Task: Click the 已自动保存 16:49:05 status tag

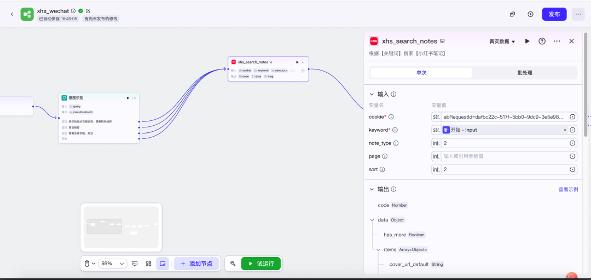Action: 58,19
